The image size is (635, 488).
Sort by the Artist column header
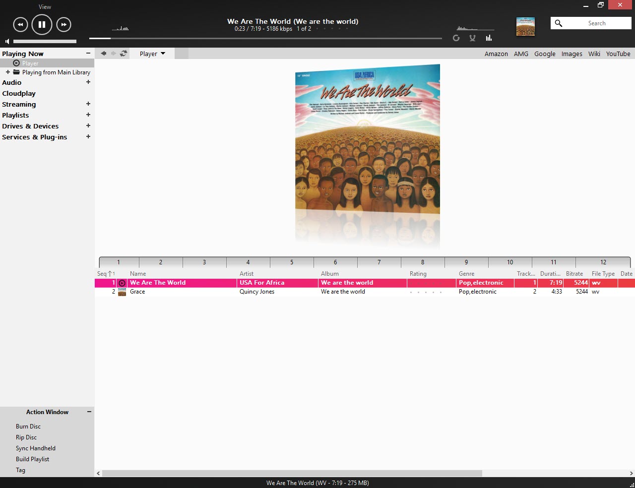point(247,274)
